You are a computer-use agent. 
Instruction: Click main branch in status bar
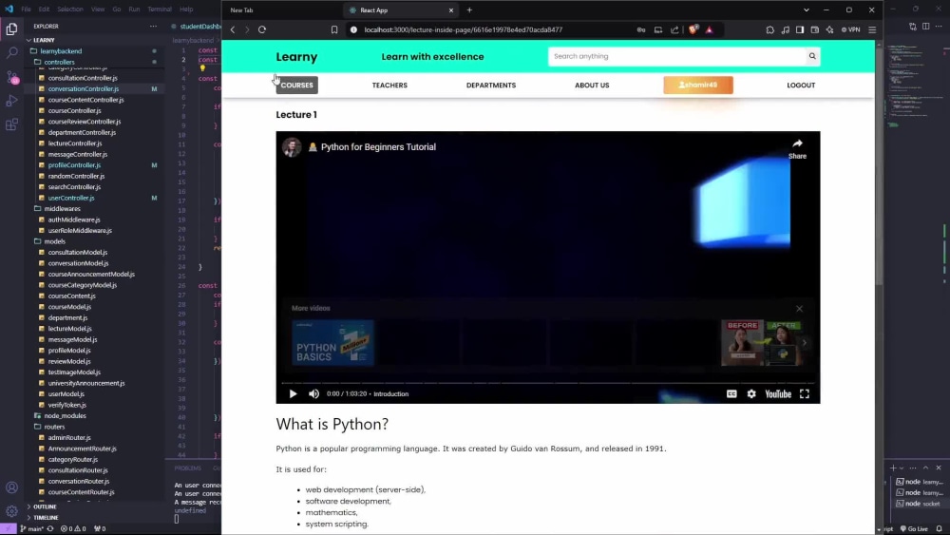click(32, 529)
